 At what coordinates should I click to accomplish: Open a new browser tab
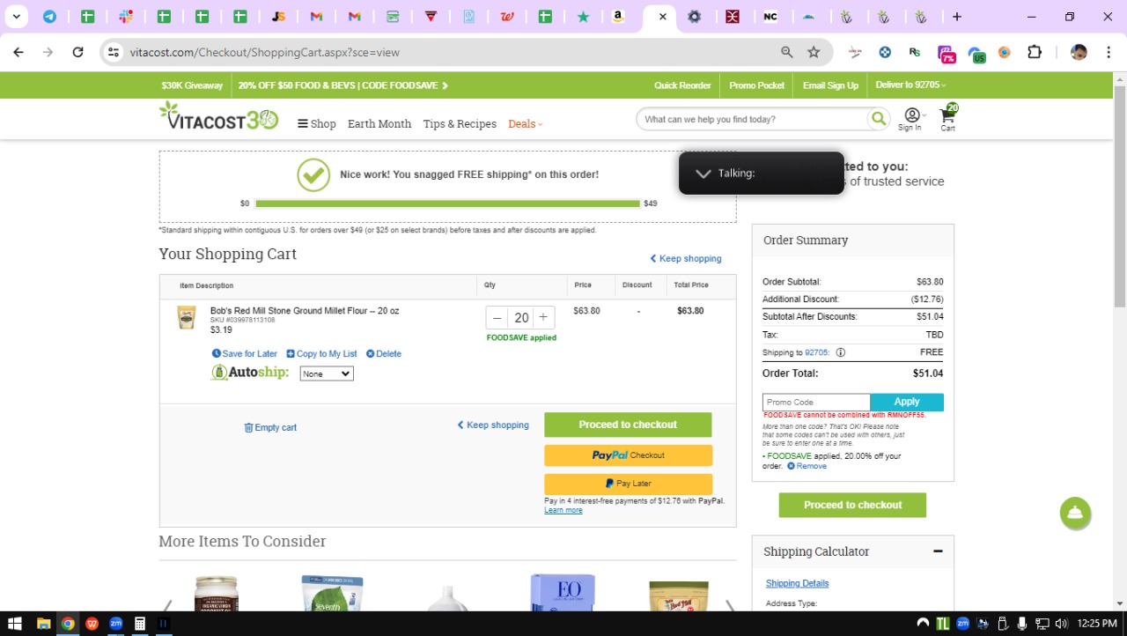coord(957,17)
